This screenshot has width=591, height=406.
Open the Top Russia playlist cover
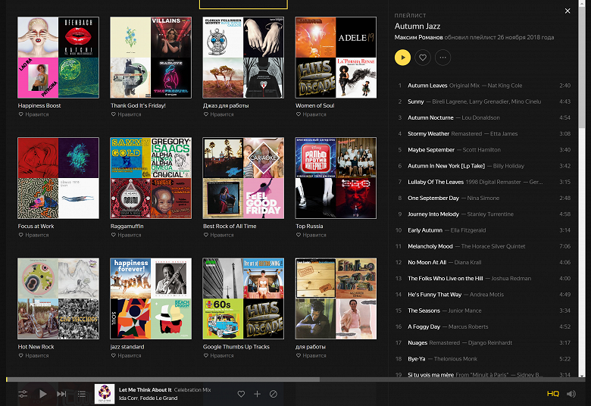click(x=336, y=178)
